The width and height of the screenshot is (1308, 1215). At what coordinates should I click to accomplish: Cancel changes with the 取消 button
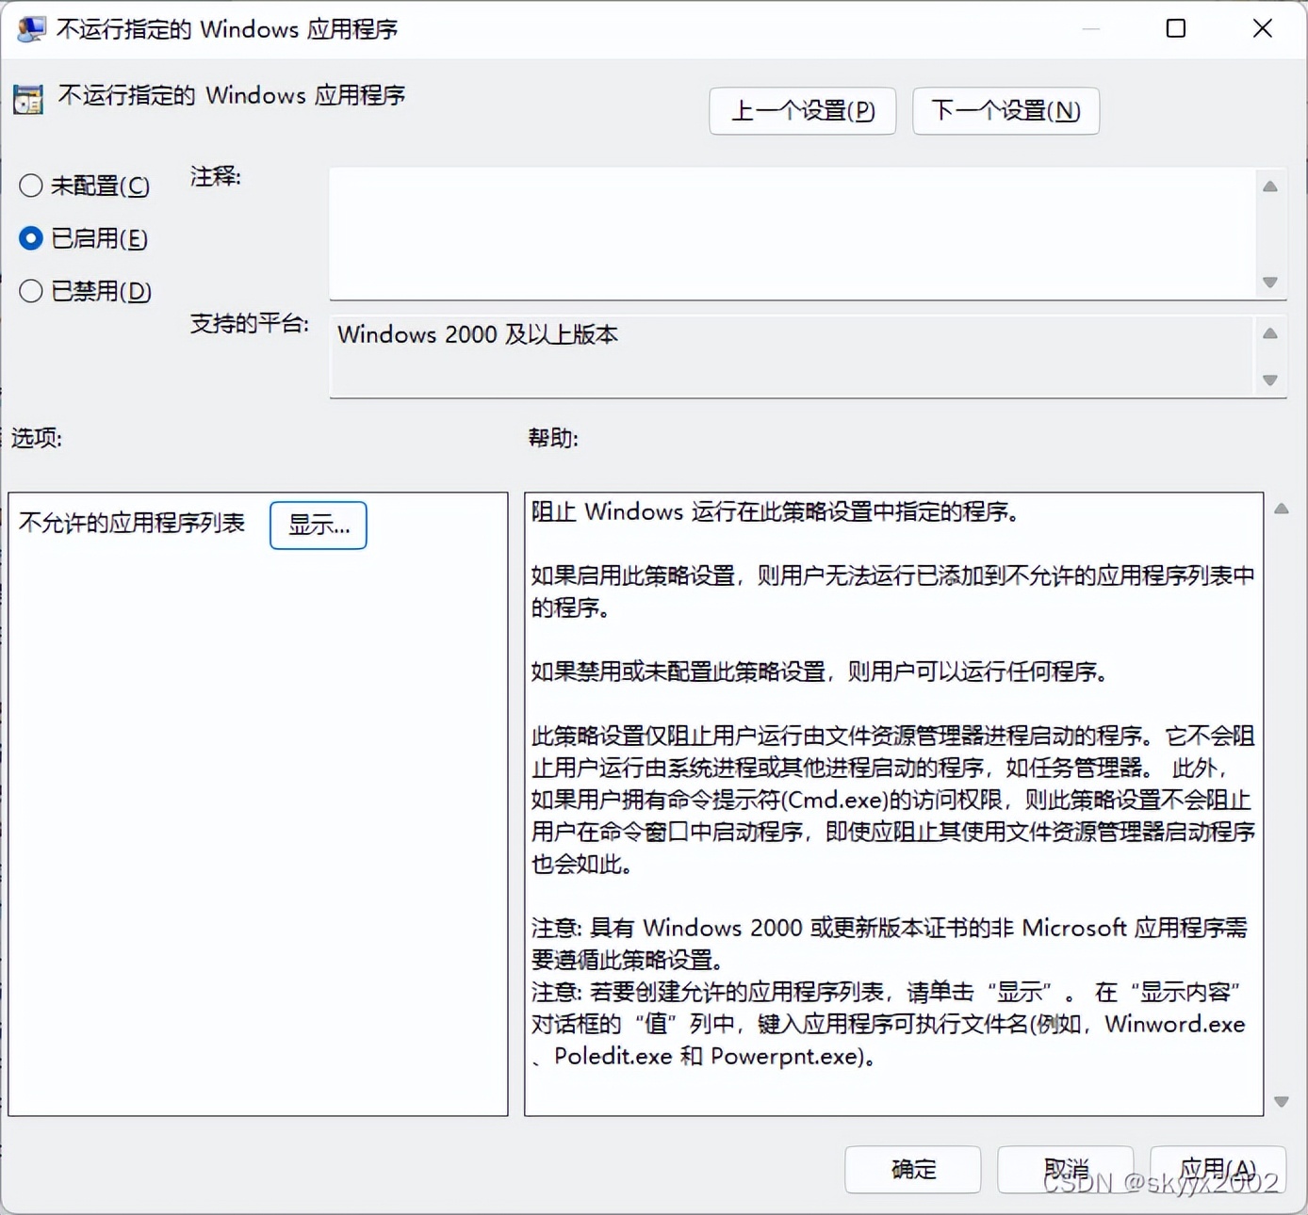(x=1067, y=1169)
